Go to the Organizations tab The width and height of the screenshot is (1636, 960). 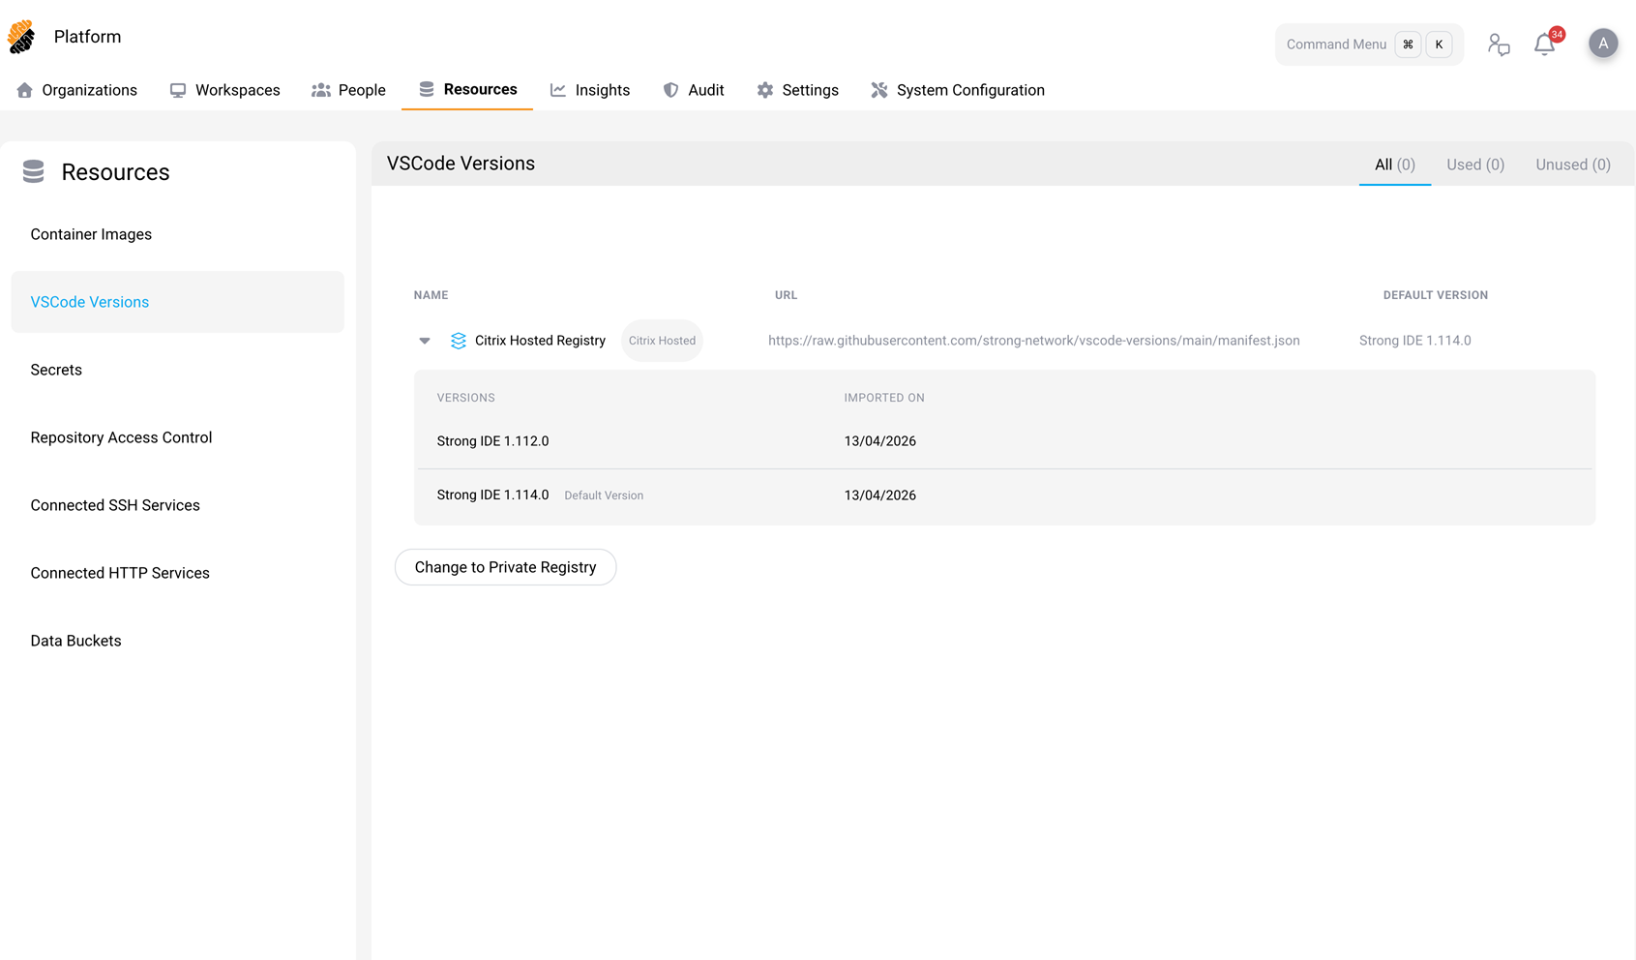click(77, 90)
